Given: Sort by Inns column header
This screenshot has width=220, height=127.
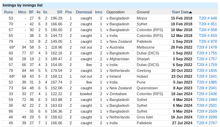Looking at the screenshot, I should click(x=99, y=12).
